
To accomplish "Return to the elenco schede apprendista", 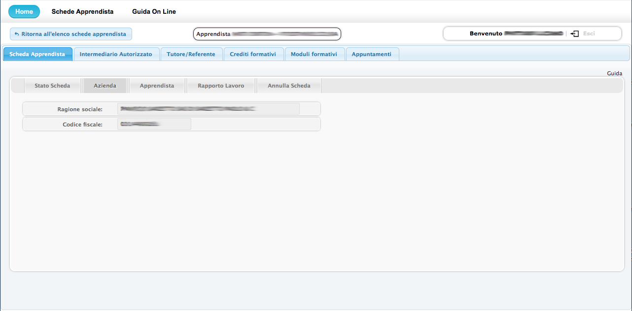I will pyautogui.click(x=71, y=34).
